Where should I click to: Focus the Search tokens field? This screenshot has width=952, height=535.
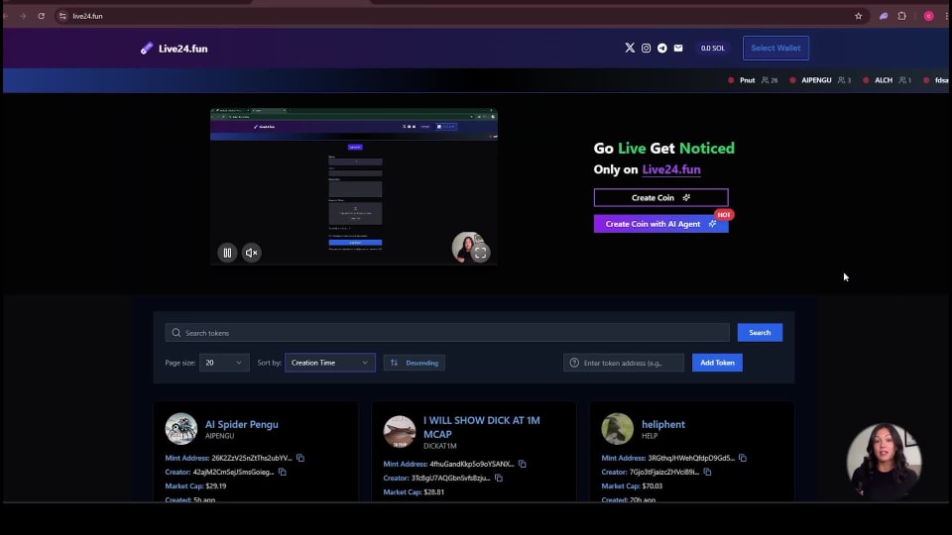pyautogui.click(x=447, y=333)
